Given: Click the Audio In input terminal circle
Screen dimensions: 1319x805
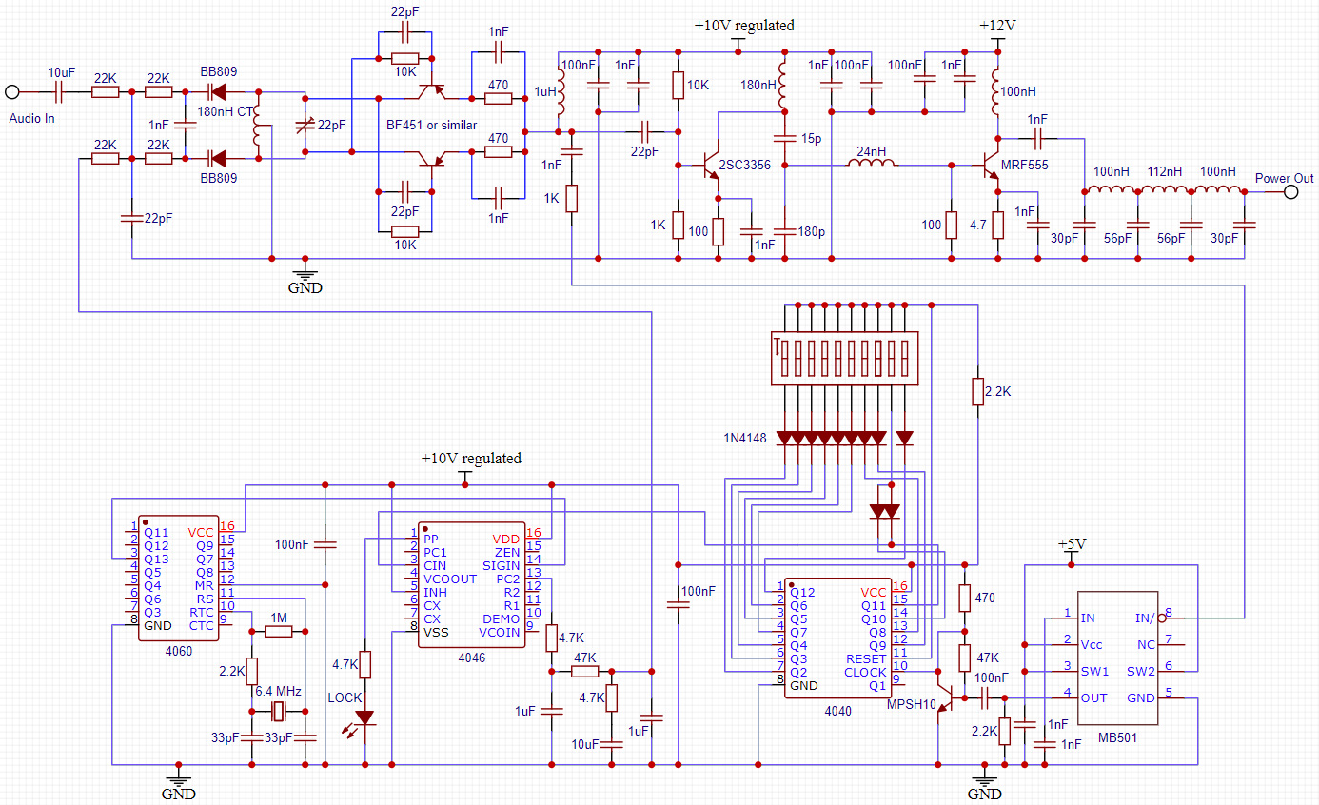Looking at the screenshot, I should click(12, 92).
